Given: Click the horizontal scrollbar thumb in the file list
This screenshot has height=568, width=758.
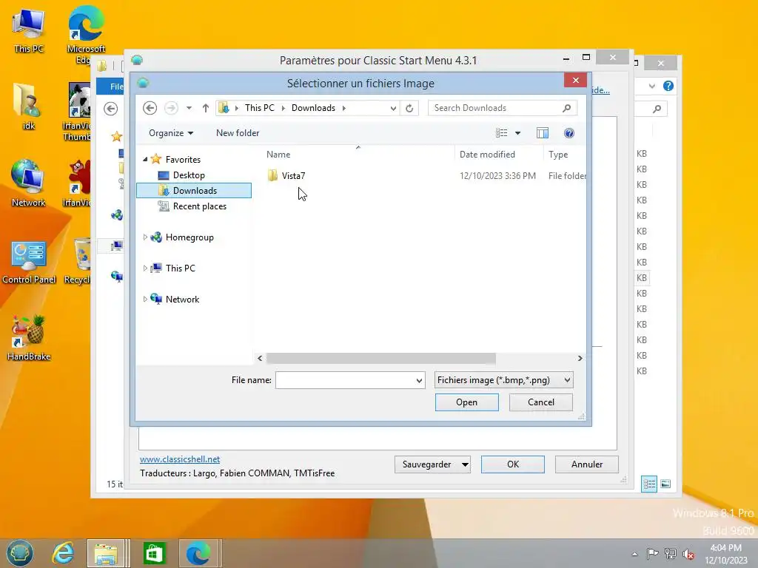Looking at the screenshot, I should 381,358.
